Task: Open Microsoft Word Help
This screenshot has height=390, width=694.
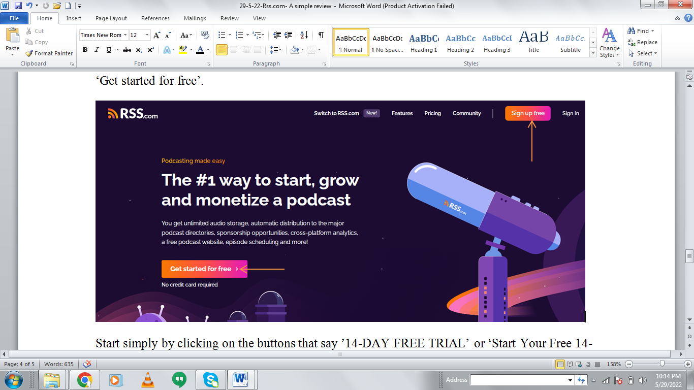Action: coord(688,18)
